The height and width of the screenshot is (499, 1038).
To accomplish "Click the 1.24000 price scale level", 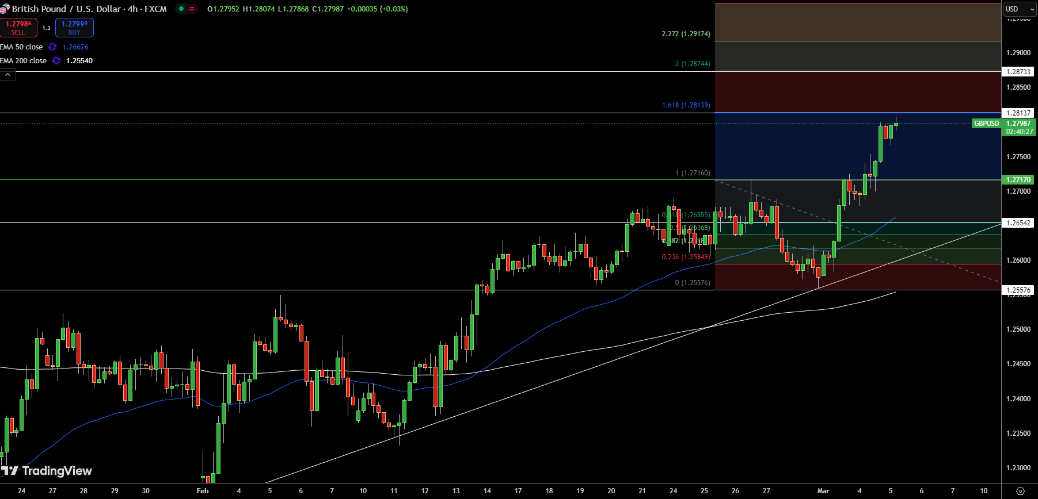I will [x=1018, y=399].
